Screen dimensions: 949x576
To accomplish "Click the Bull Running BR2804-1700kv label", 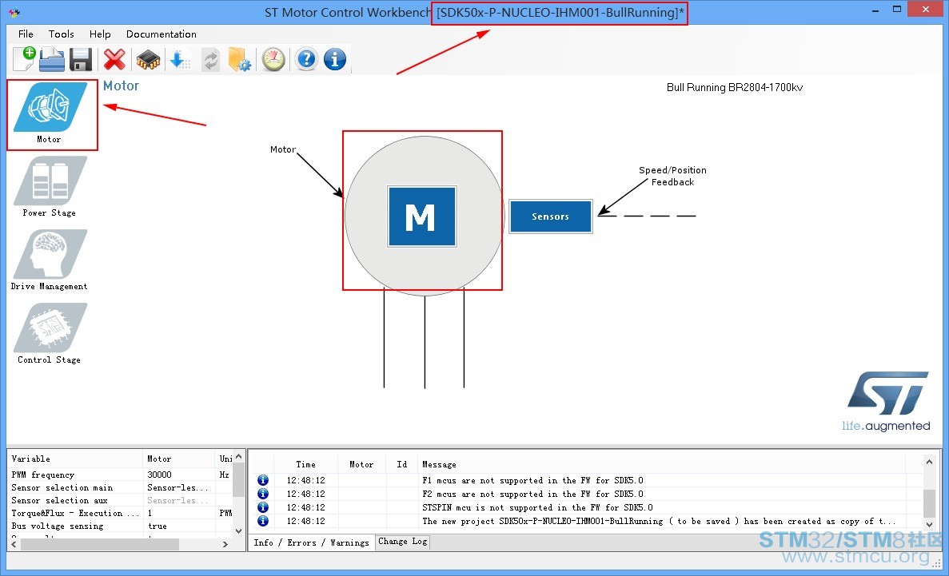I will tap(735, 87).
